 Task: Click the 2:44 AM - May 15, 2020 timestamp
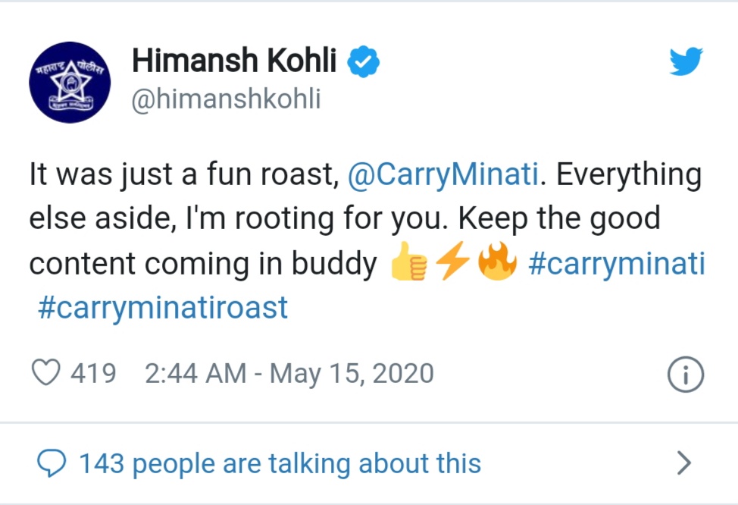[x=289, y=374]
